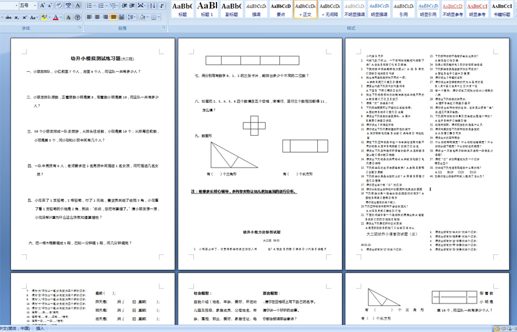Select Align Text Left
Screen dimensions: 517x332
point(89,17)
